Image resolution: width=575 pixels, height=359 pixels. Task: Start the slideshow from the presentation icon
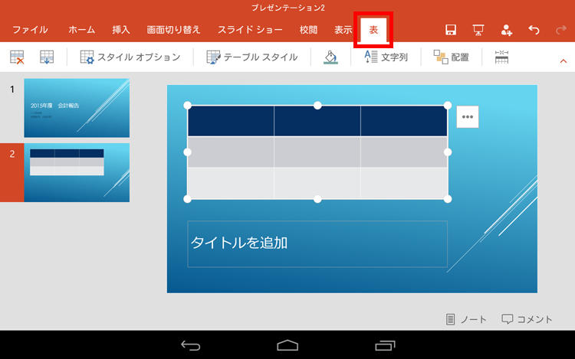[478, 31]
